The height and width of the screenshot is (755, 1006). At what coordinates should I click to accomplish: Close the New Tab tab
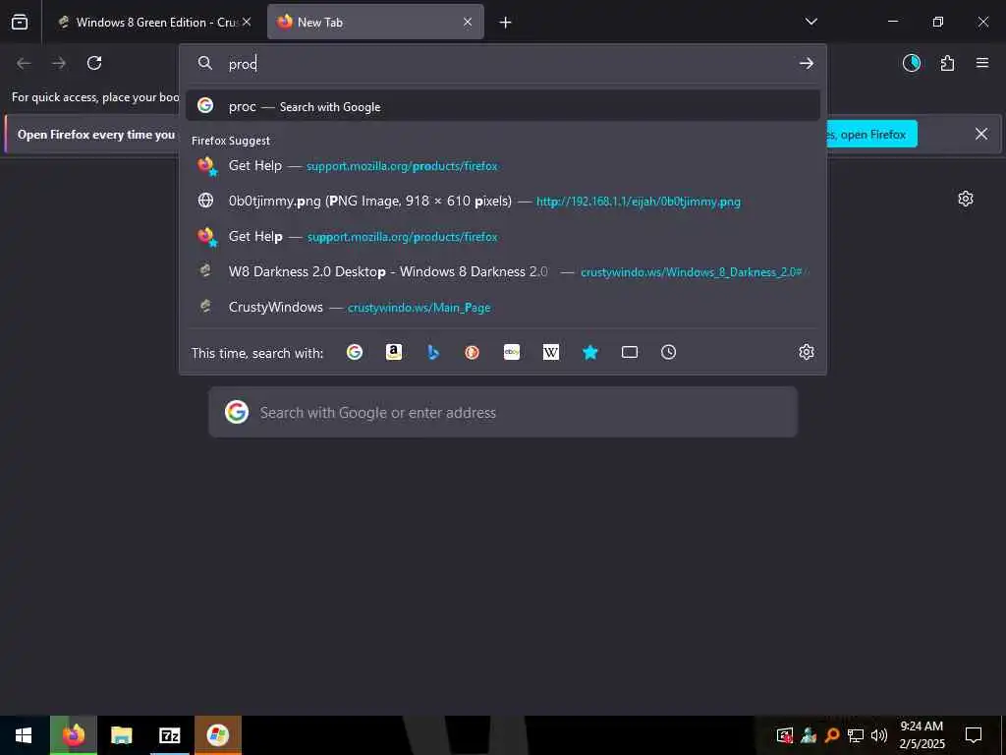click(x=468, y=22)
